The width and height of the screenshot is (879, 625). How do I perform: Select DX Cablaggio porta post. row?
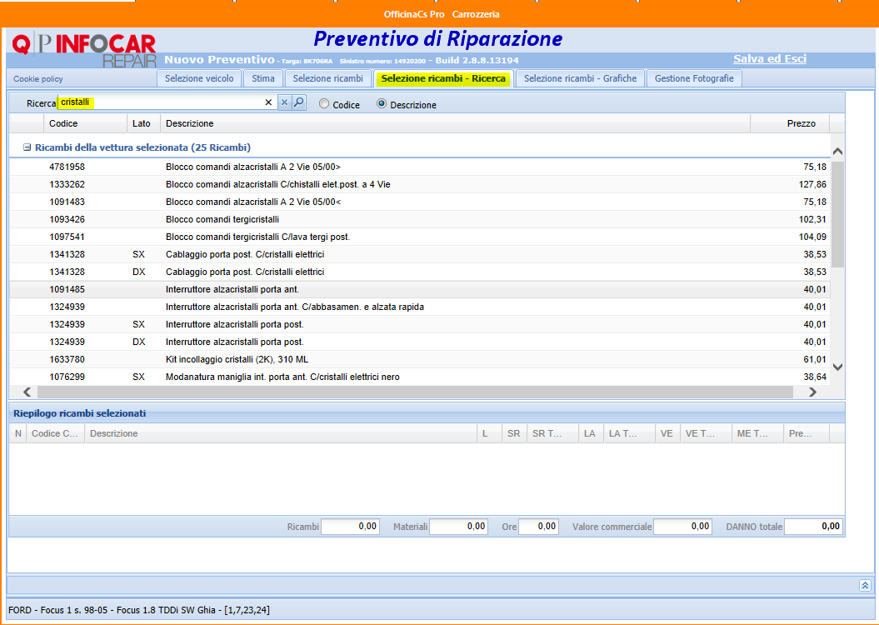tap(419, 272)
